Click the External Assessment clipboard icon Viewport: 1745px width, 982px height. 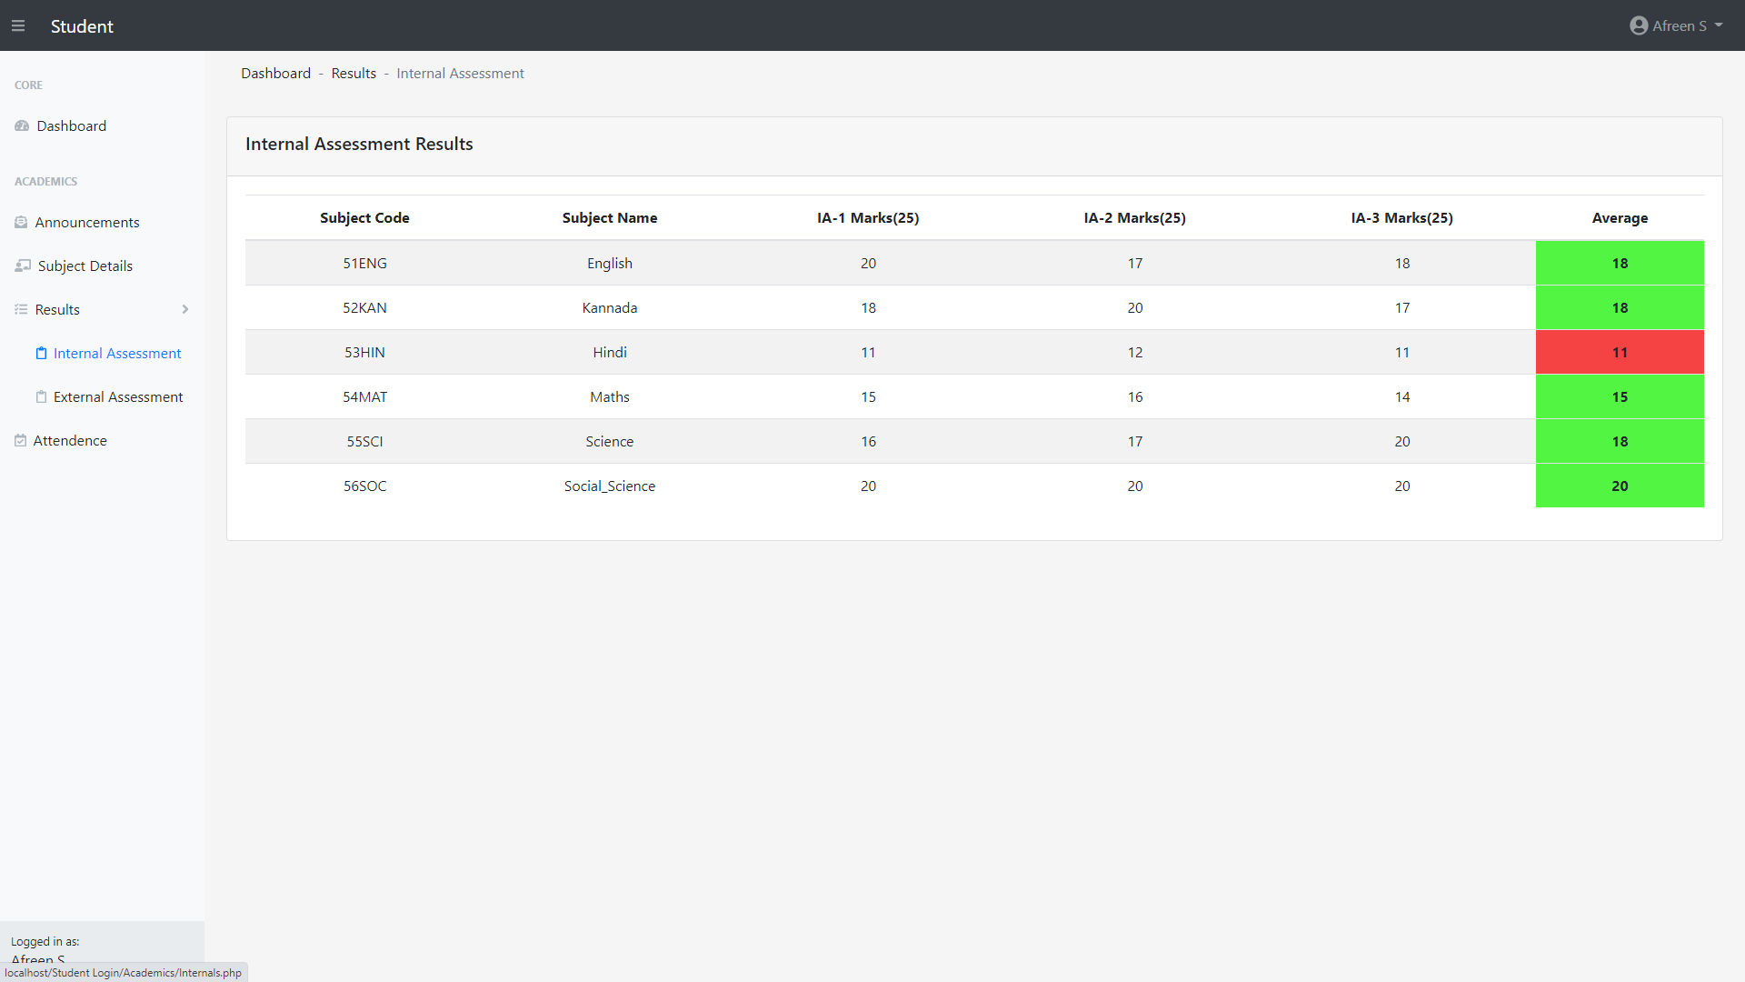[x=41, y=397]
